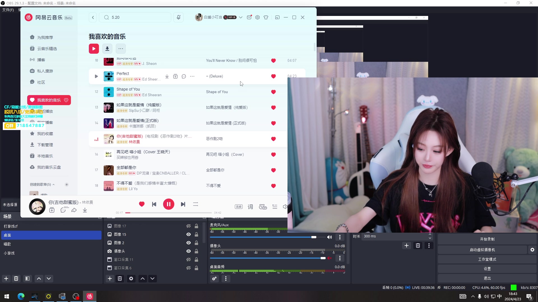Open the play queue list
The image size is (538, 302).
275,207
